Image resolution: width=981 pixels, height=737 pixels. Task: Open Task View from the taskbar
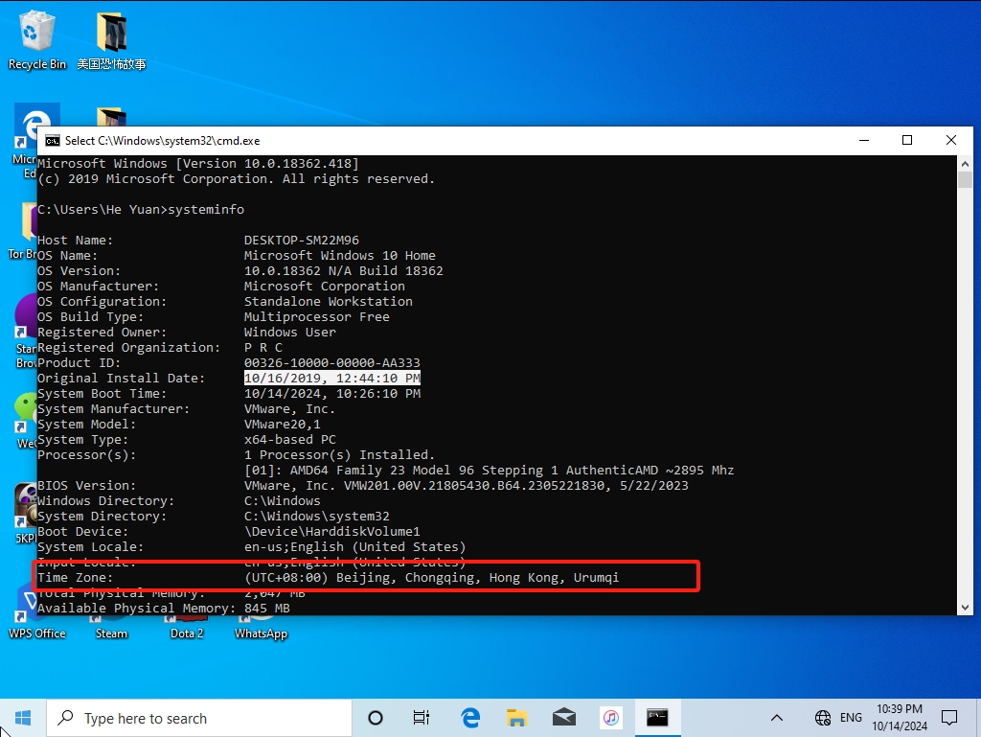422,718
